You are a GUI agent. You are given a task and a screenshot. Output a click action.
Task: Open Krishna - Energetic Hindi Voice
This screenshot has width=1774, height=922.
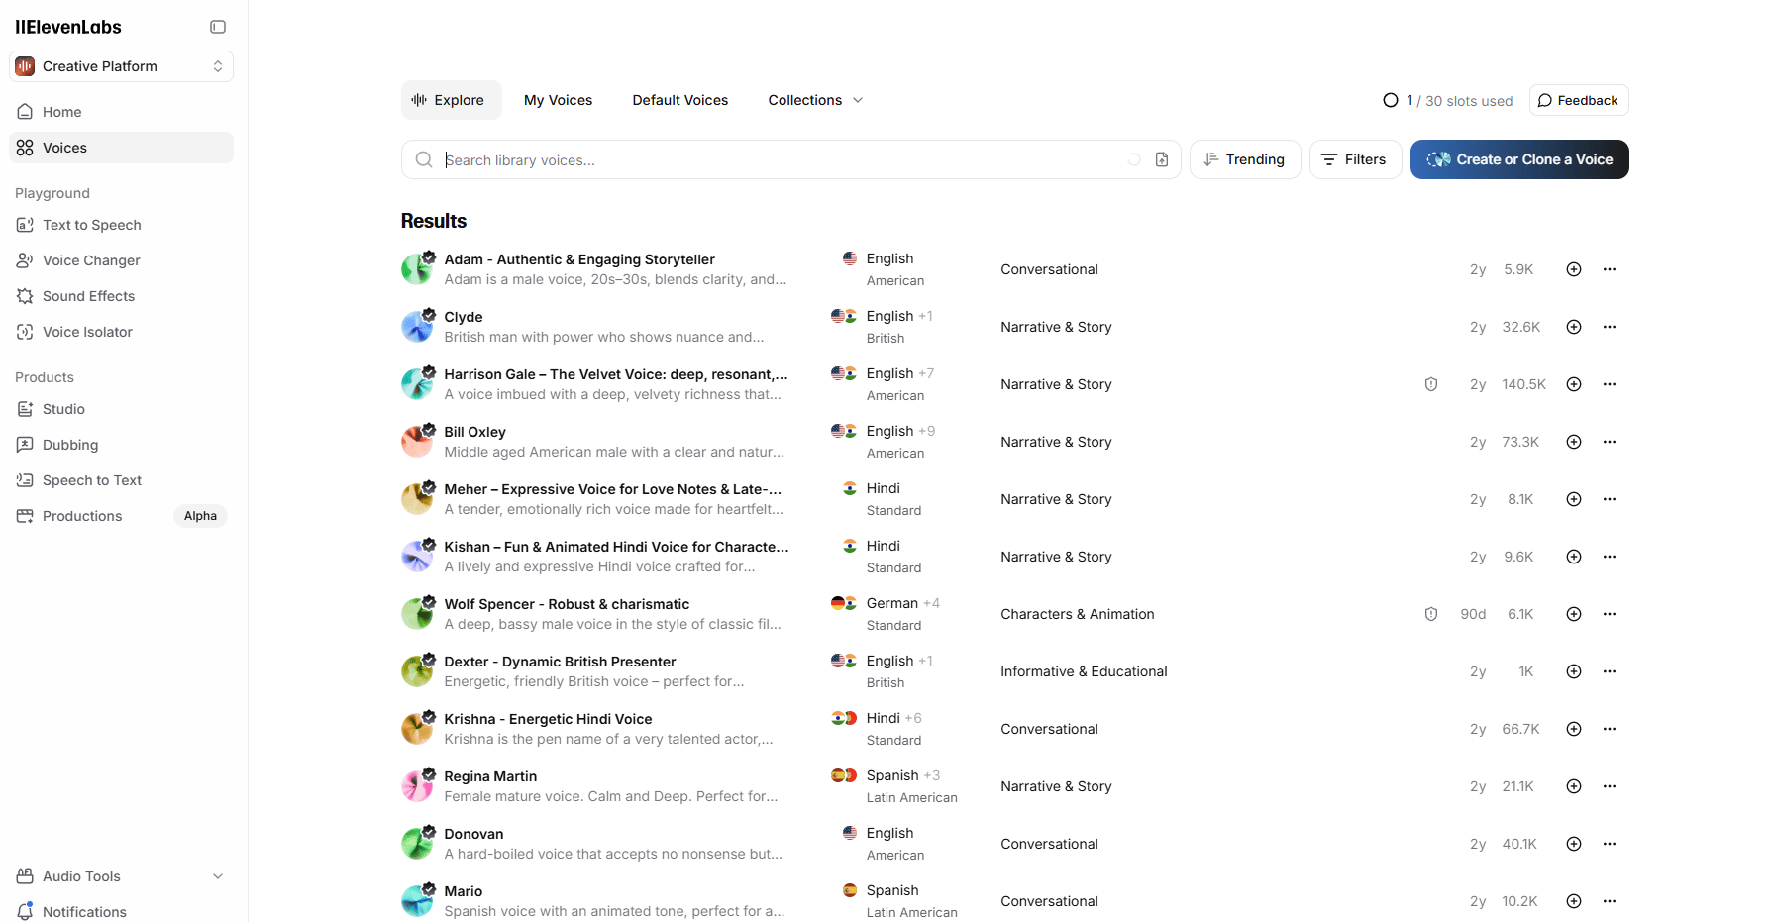click(548, 719)
